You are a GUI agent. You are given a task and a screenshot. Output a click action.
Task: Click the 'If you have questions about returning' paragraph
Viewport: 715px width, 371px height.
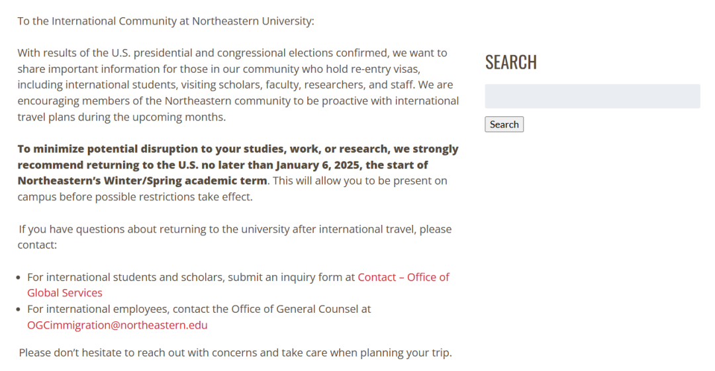pos(235,237)
